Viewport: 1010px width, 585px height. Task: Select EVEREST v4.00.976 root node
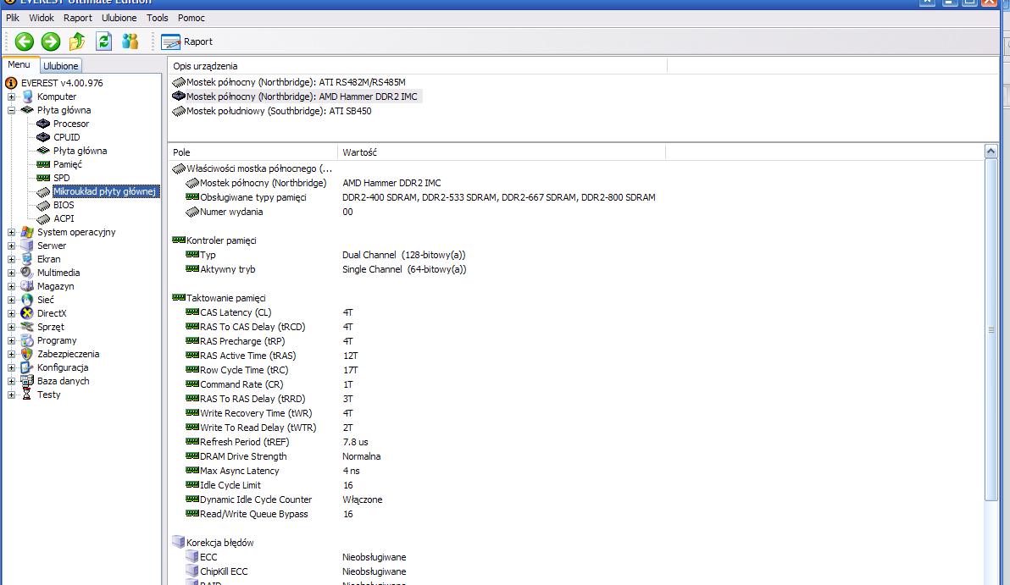pos(62,83)
